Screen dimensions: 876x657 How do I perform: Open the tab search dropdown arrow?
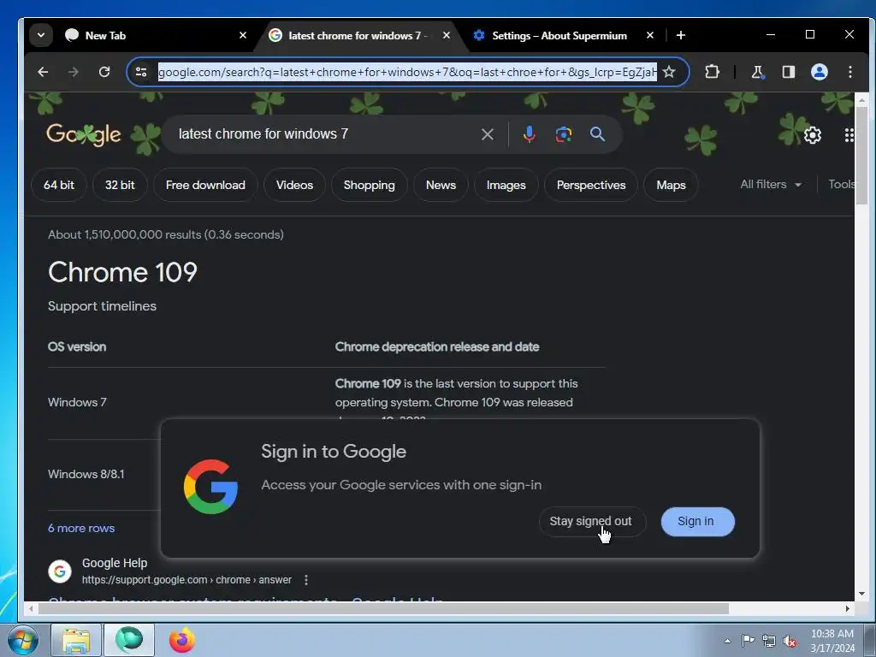pos(41,35)
